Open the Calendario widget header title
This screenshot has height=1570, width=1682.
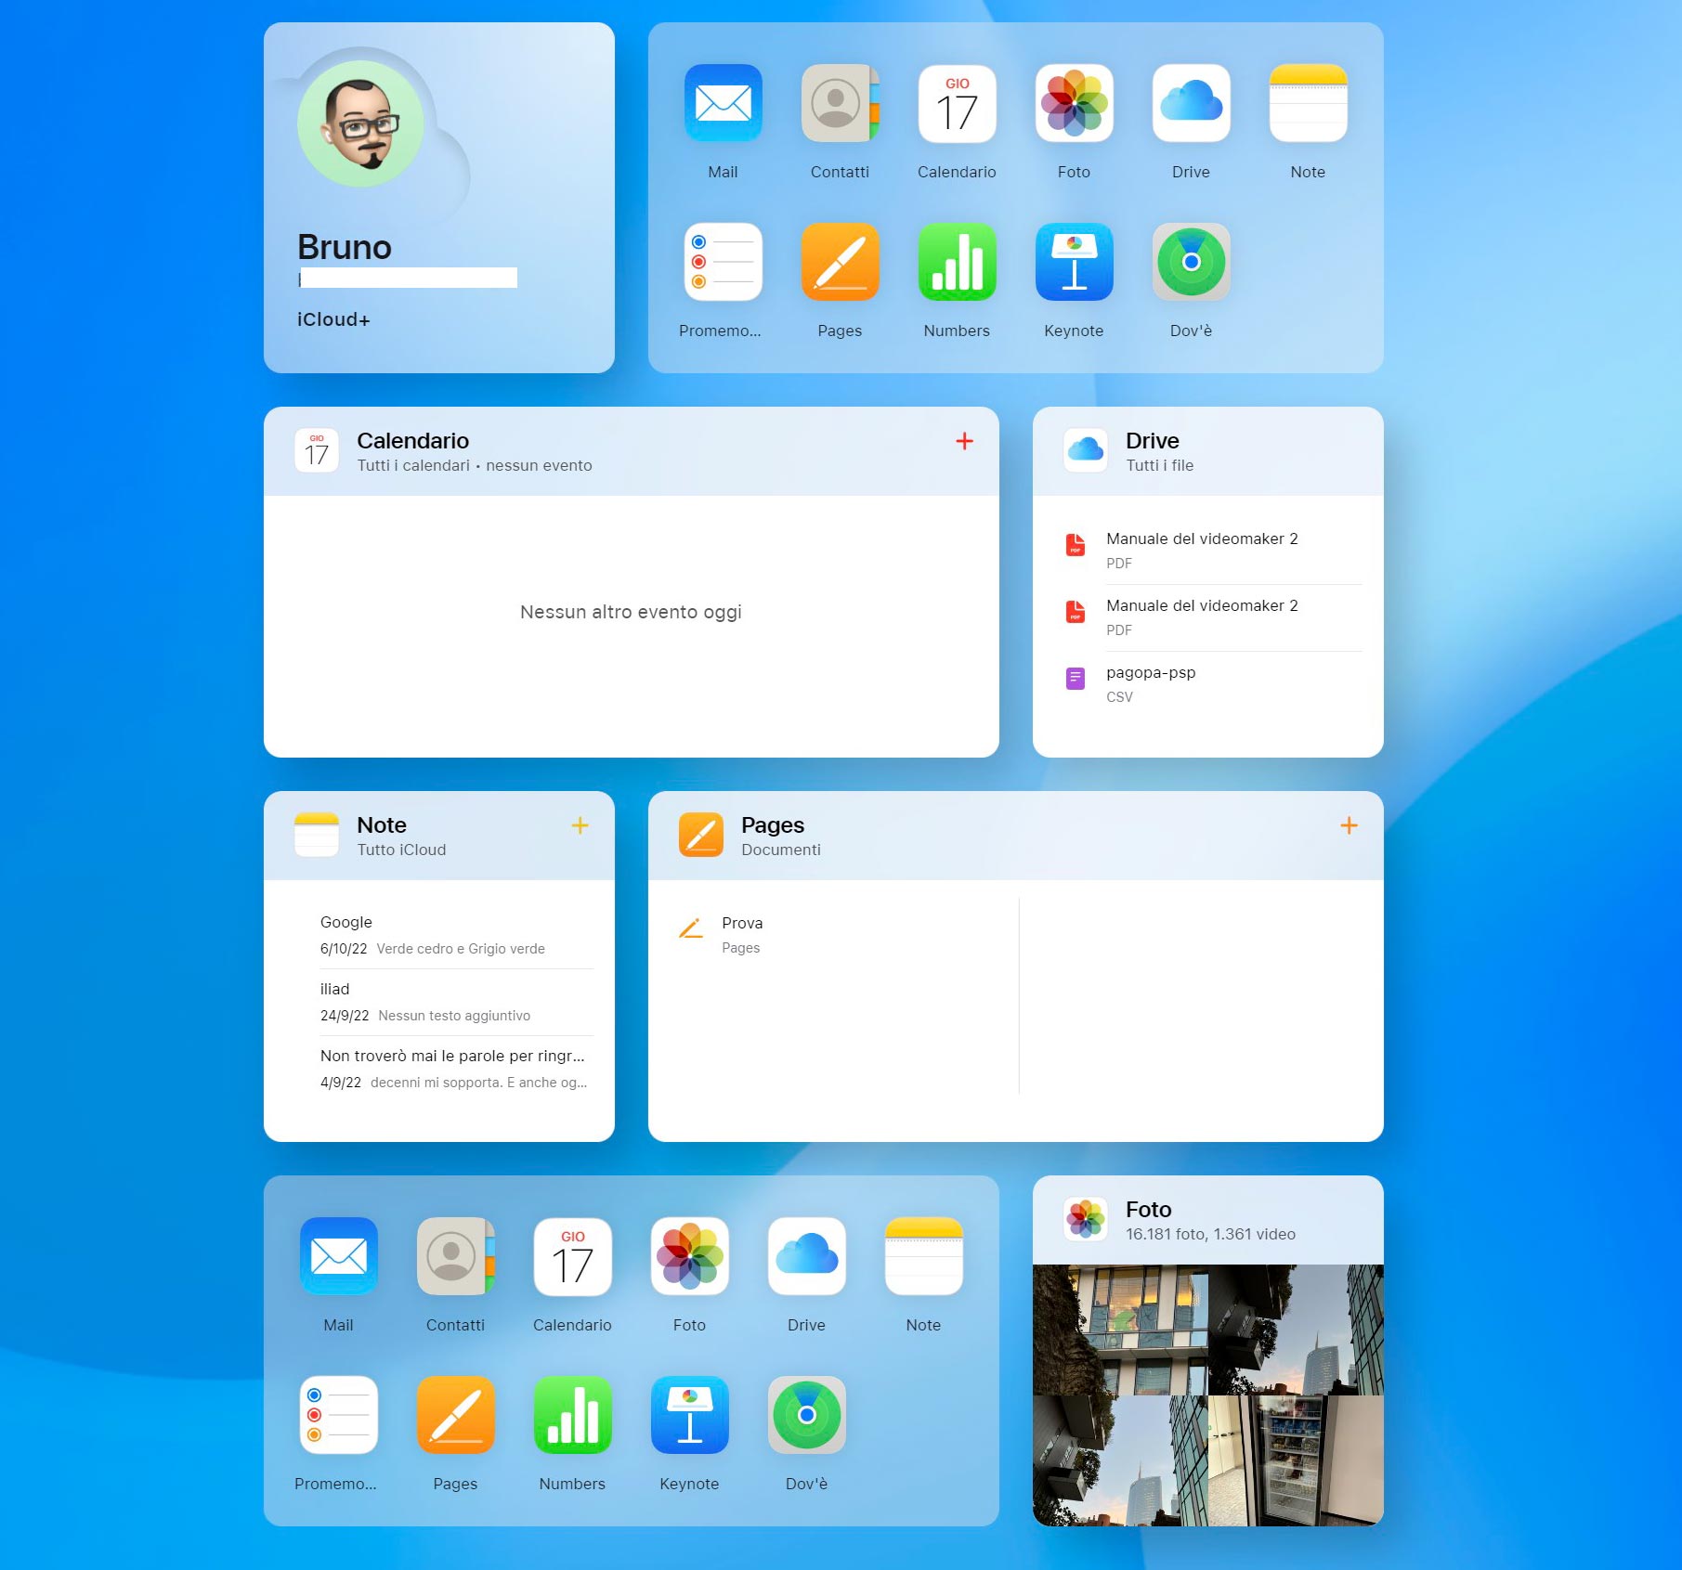coord(412,441)
